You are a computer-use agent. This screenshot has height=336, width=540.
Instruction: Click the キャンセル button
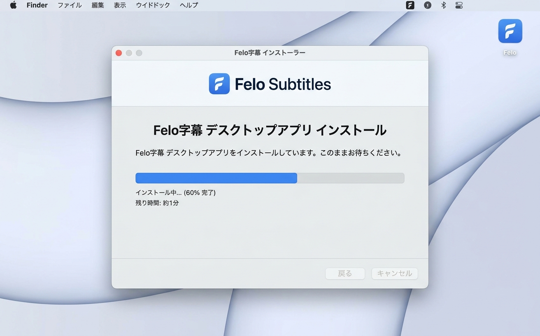click(394, 273)
